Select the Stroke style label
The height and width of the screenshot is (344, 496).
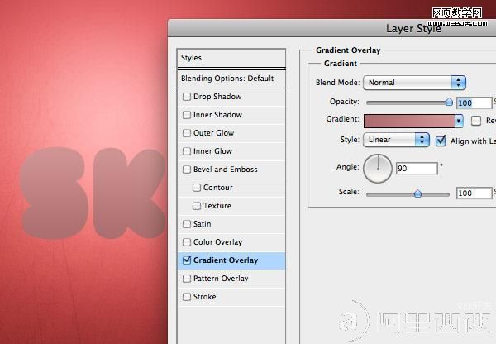coord(204,297)
